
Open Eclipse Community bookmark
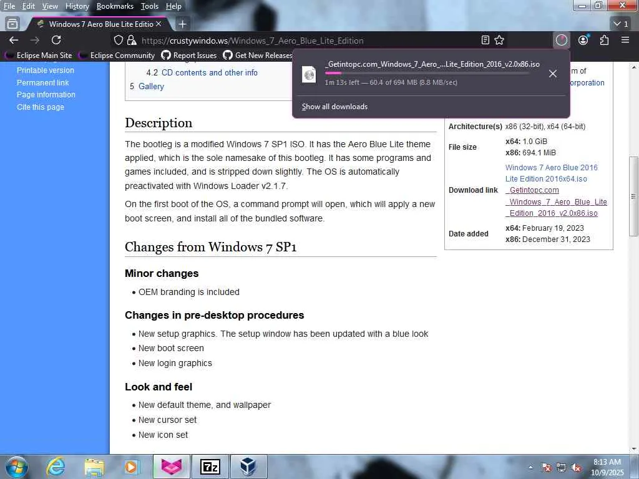[117, 55]
